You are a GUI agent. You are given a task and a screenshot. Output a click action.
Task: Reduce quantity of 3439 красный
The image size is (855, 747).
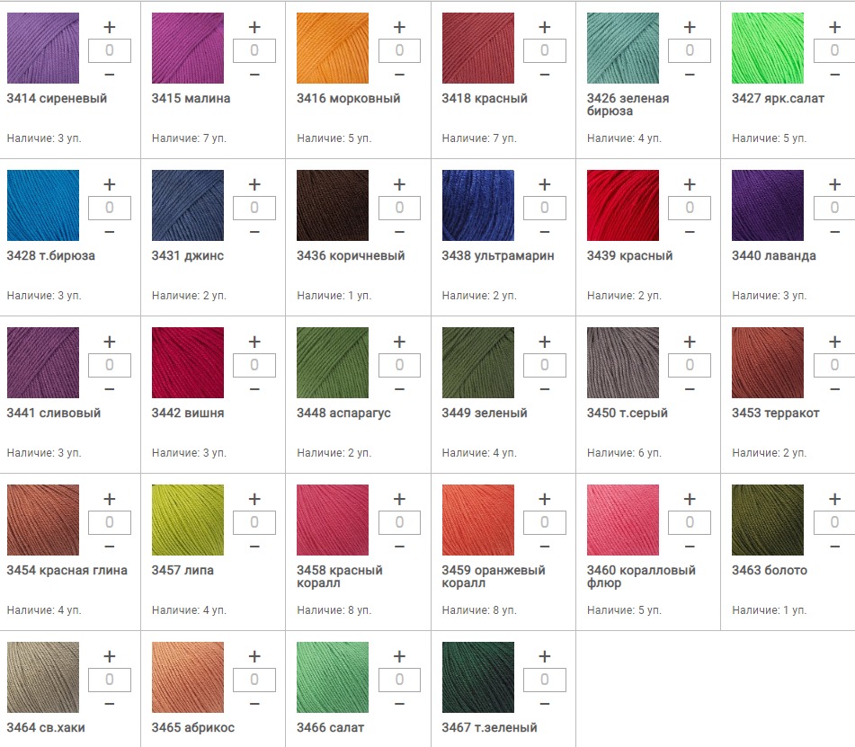click(690, 231)
